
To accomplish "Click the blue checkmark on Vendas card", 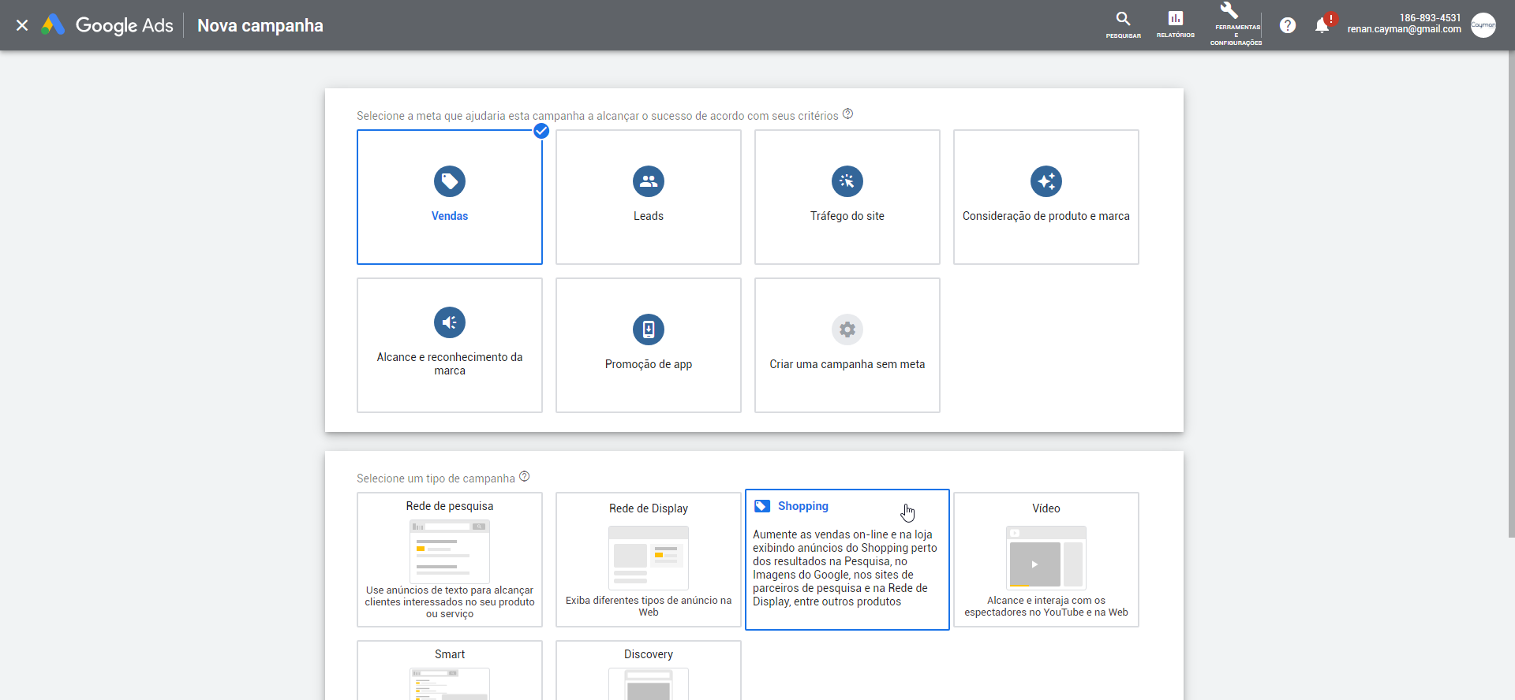I will coord(541,131).
